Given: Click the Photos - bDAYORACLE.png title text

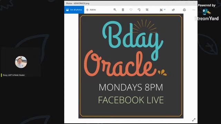Looking at the screenshot, I should pyautogui.click(x=78, y=3).
